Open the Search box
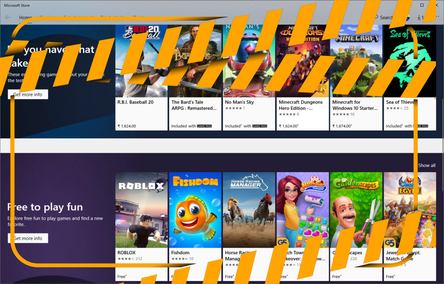The image size is (444, 284). [384, 18]
